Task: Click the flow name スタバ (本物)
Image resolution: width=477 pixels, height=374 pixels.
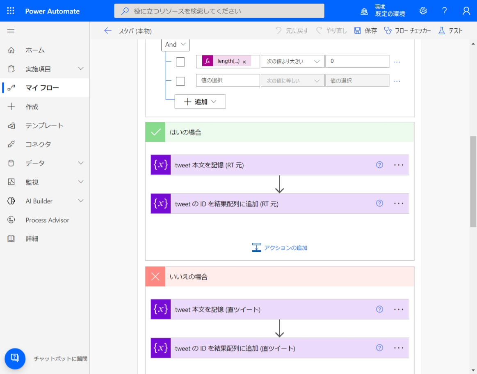Action: pos(135,31)
